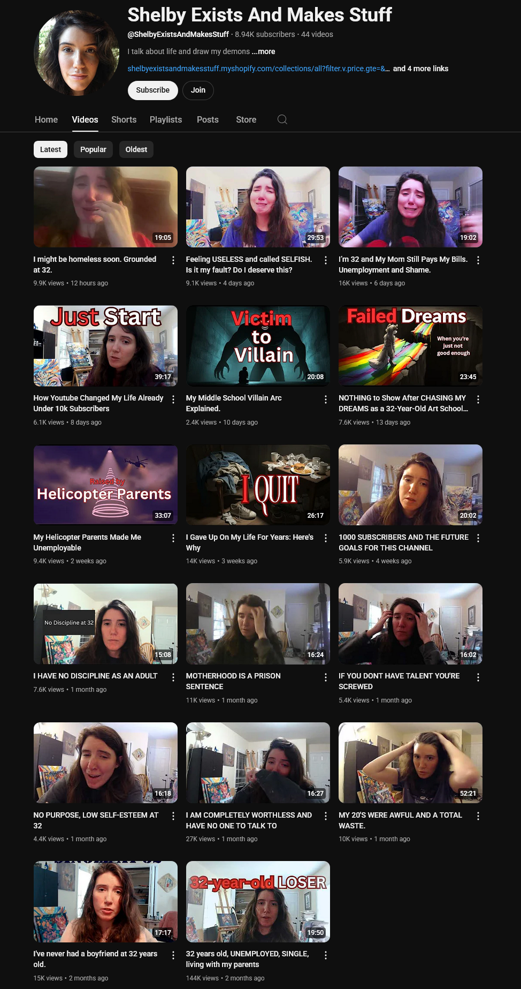Viewport: 521px width, 989px height.
Task: Open options menu for 'How Youtube Changed My Life' video
Action: pyautogui.click(x=173, y=399)
